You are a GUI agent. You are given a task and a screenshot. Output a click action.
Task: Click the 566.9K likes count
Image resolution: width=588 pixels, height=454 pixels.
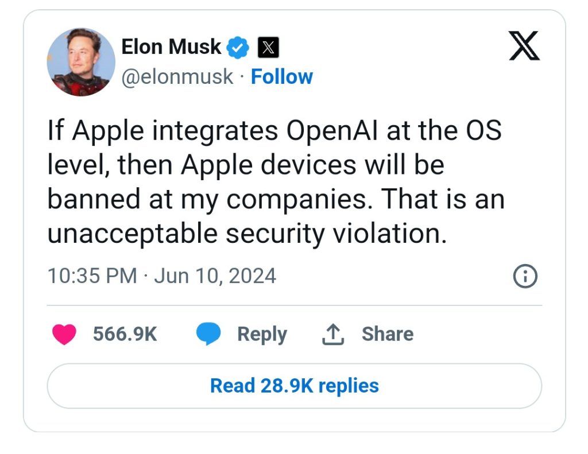point(125,334)
